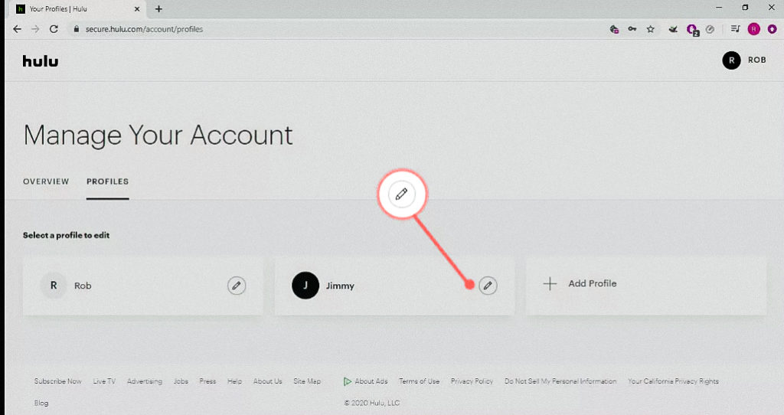Image resolution: width=784 pixels, height=415 pixels.
Task: Edit the Jimmy profile pencil icon
Action: 488,286
